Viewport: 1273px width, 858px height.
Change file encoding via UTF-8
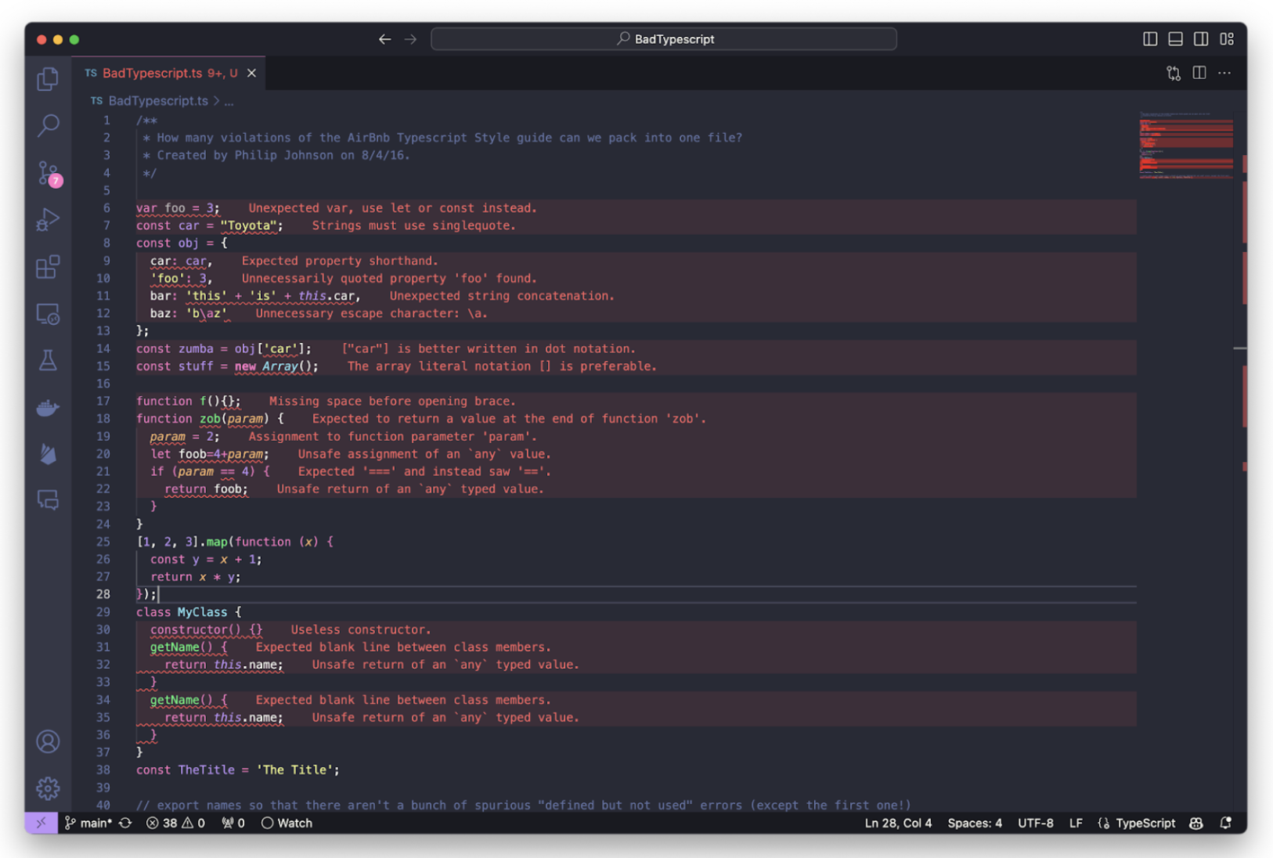coord(1035,823)
